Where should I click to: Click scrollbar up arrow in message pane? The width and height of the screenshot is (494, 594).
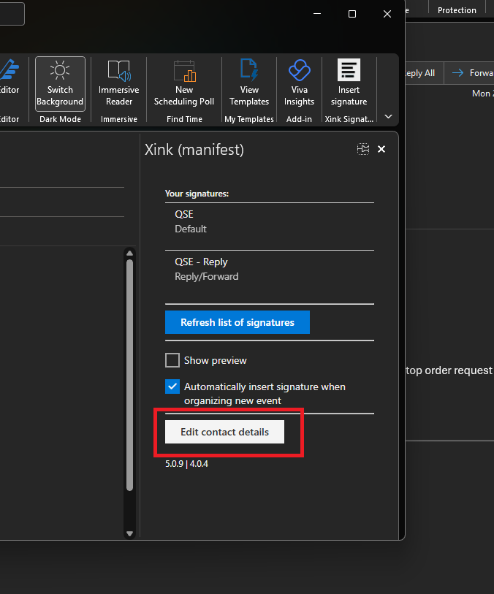[x=130, y=254]
